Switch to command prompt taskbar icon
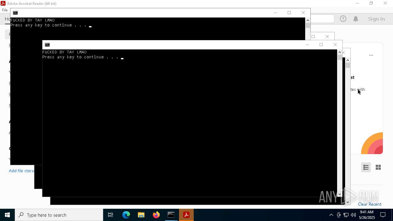This screenshot has width=393, height=221. 171,215
